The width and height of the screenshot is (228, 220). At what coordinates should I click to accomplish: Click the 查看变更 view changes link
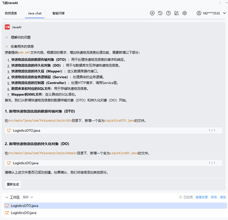(x=202, y=197)
